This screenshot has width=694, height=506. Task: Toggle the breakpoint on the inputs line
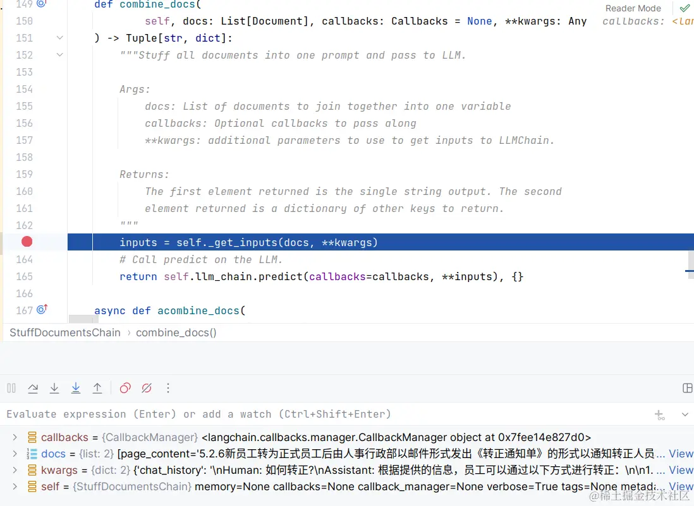(26, 242)
